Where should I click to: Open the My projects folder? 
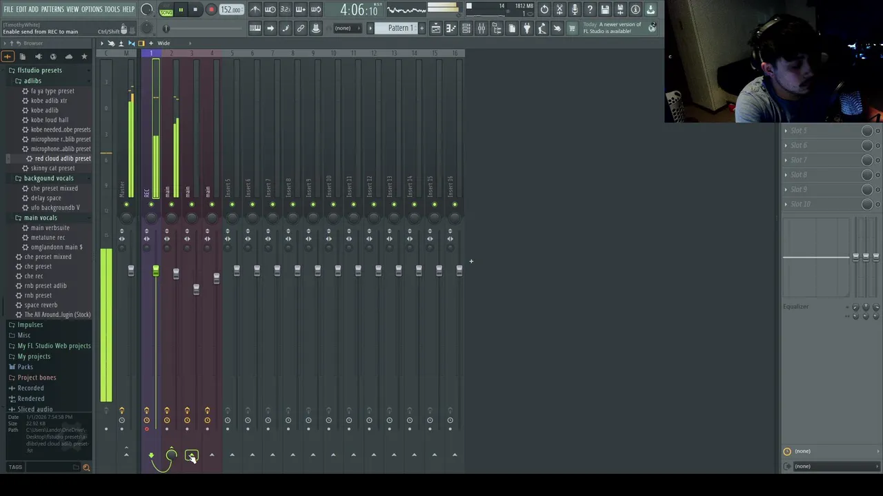tap(34, 356)
